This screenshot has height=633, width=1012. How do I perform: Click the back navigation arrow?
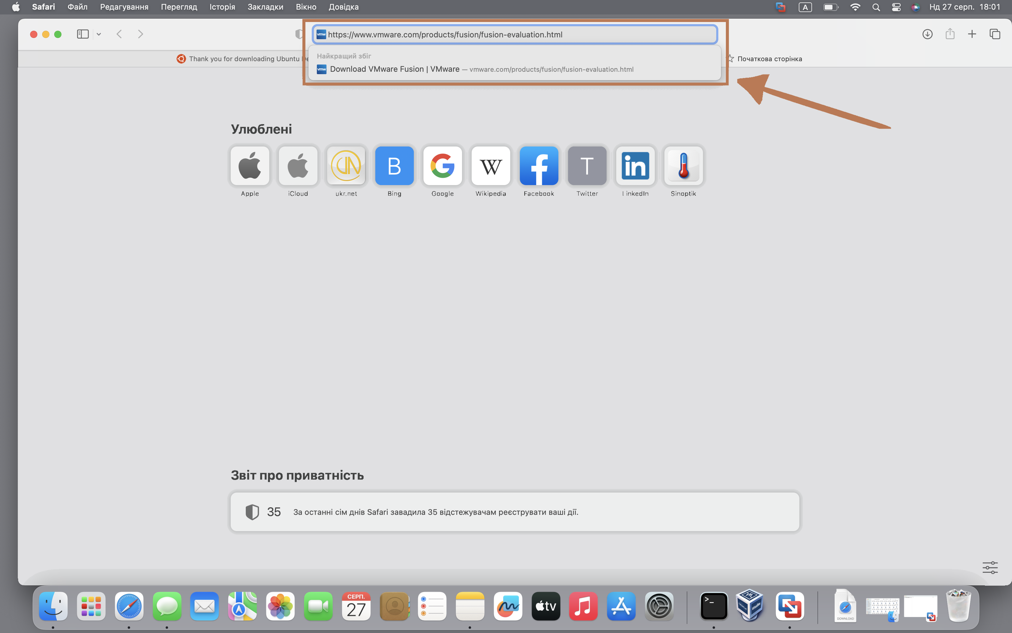click(x=119, y=34)
